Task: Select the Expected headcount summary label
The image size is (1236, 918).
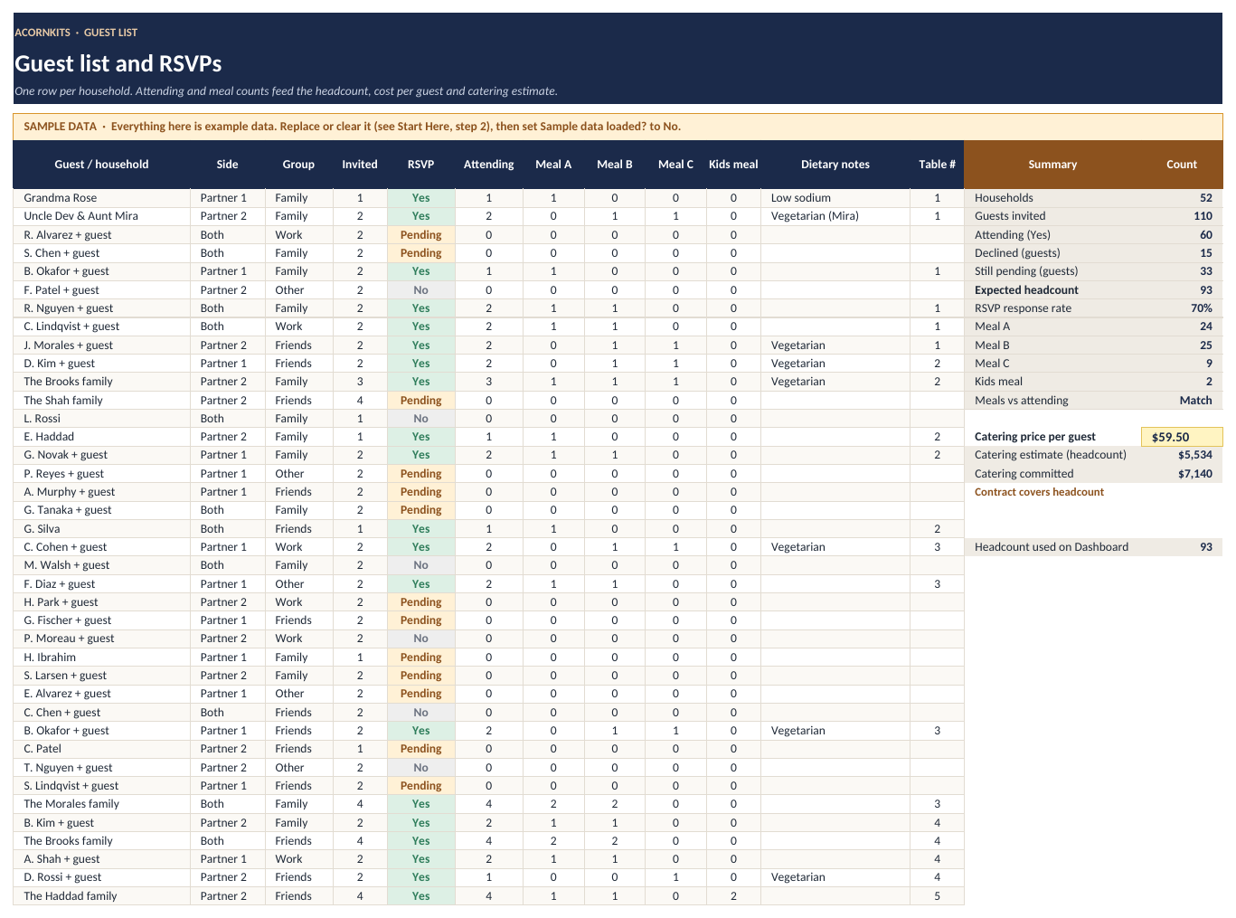Action: (1052, 290)
